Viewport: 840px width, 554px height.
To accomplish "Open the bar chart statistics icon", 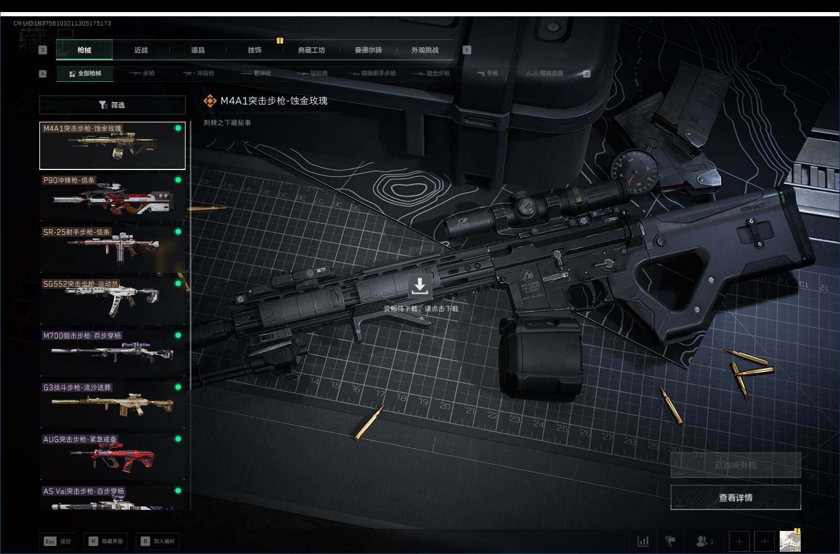I will (643, 541).
